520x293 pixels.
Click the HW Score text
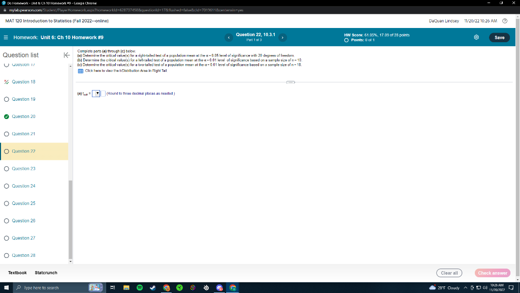click(x=377, y=35)
